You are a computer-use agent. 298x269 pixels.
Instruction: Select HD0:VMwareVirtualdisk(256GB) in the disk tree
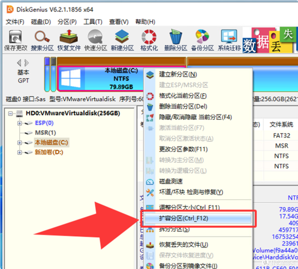click(x=73, y=113)
